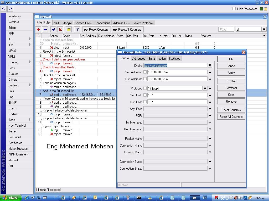The image size is (269, 201).
Task: Open the Chain dropdown list
Action: coord(210,65)
